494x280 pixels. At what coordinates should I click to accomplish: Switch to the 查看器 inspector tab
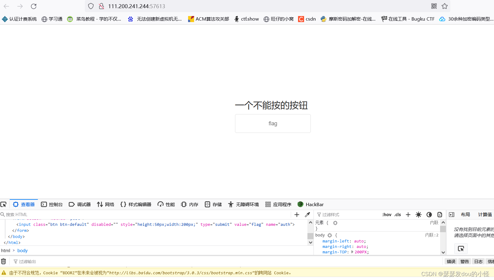click(x=24, y=204)
